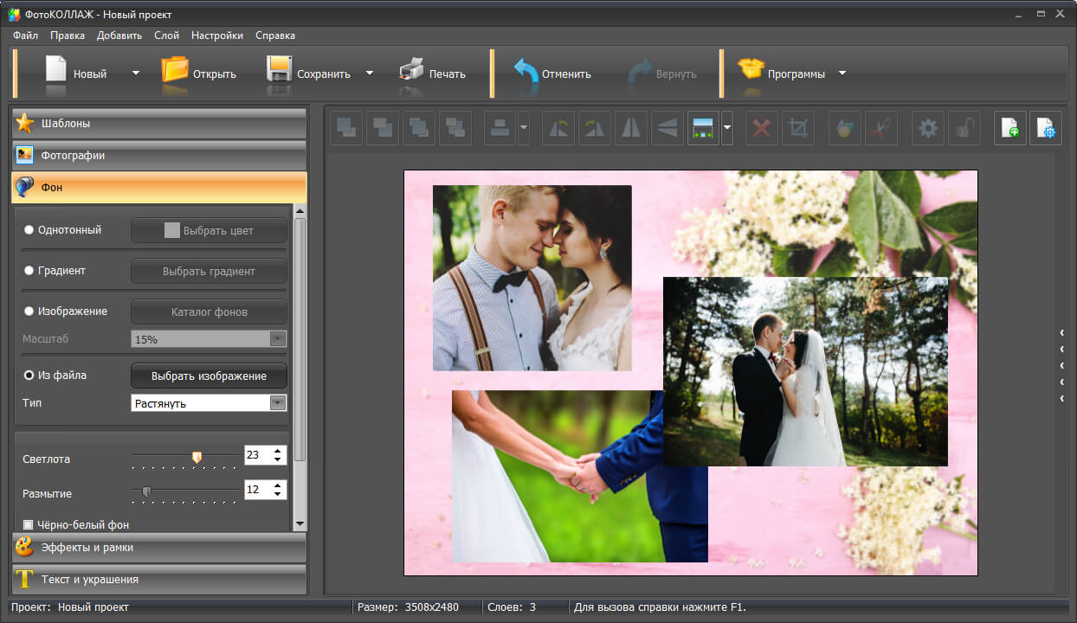
Task: Click the Светлота slider handle
Action: click(197, 456)
